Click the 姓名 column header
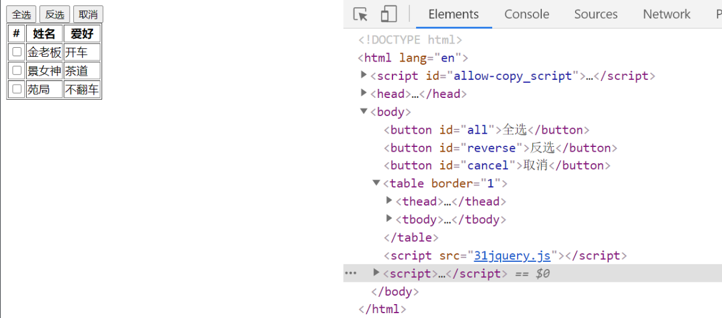This screenshot has height=318, width=722. [44, 33]
